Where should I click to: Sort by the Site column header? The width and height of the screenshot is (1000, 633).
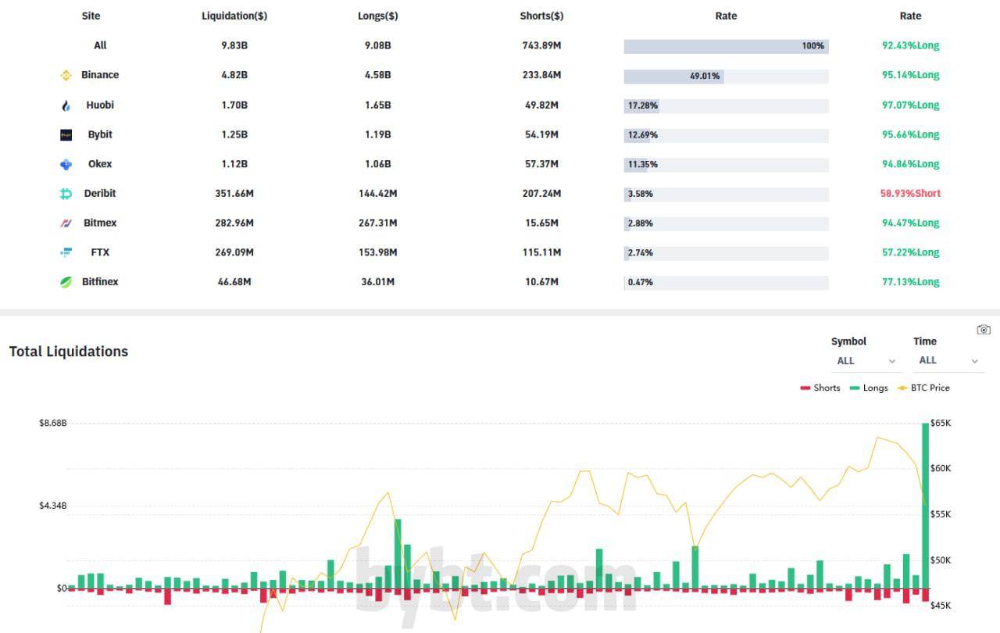point(91,16)
